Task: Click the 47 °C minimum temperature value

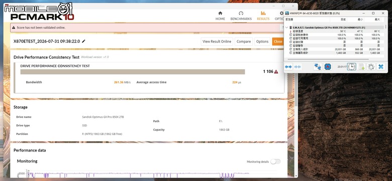Action: [x=359, y=31]
